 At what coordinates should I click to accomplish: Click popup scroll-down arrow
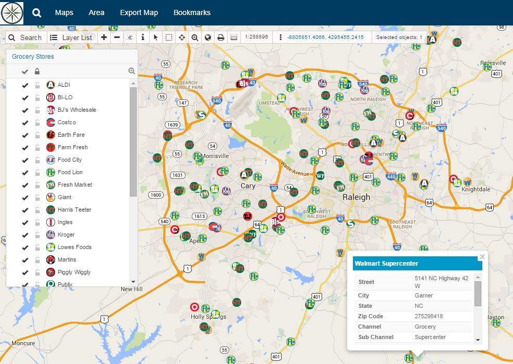point(478,340)
